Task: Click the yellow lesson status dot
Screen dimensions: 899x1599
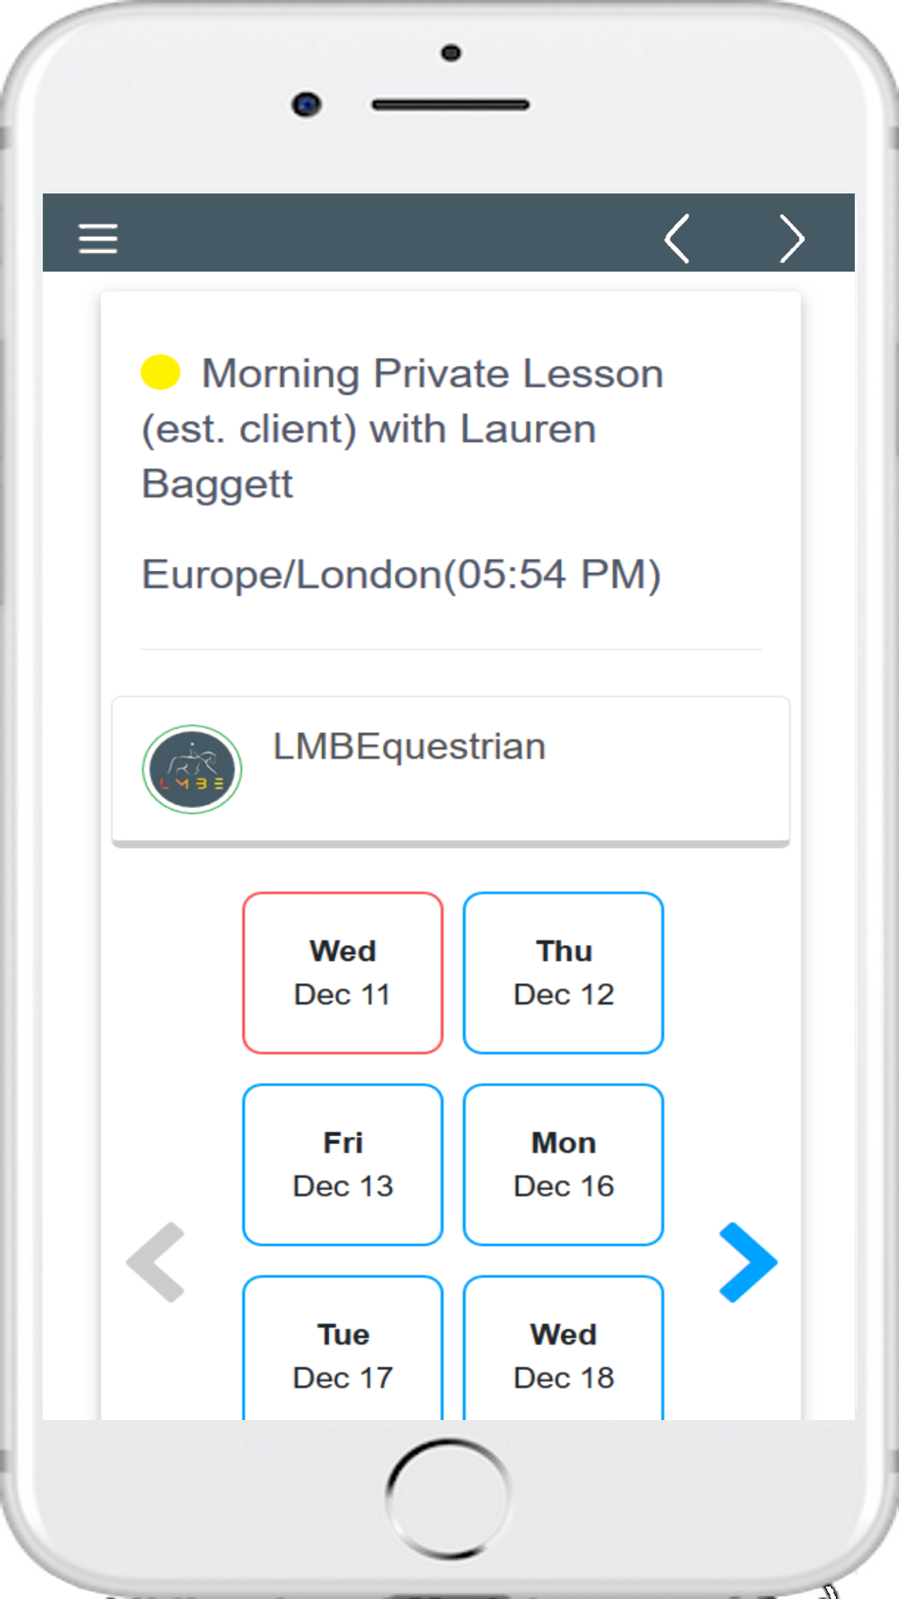Action: click(x=161, y=372)
